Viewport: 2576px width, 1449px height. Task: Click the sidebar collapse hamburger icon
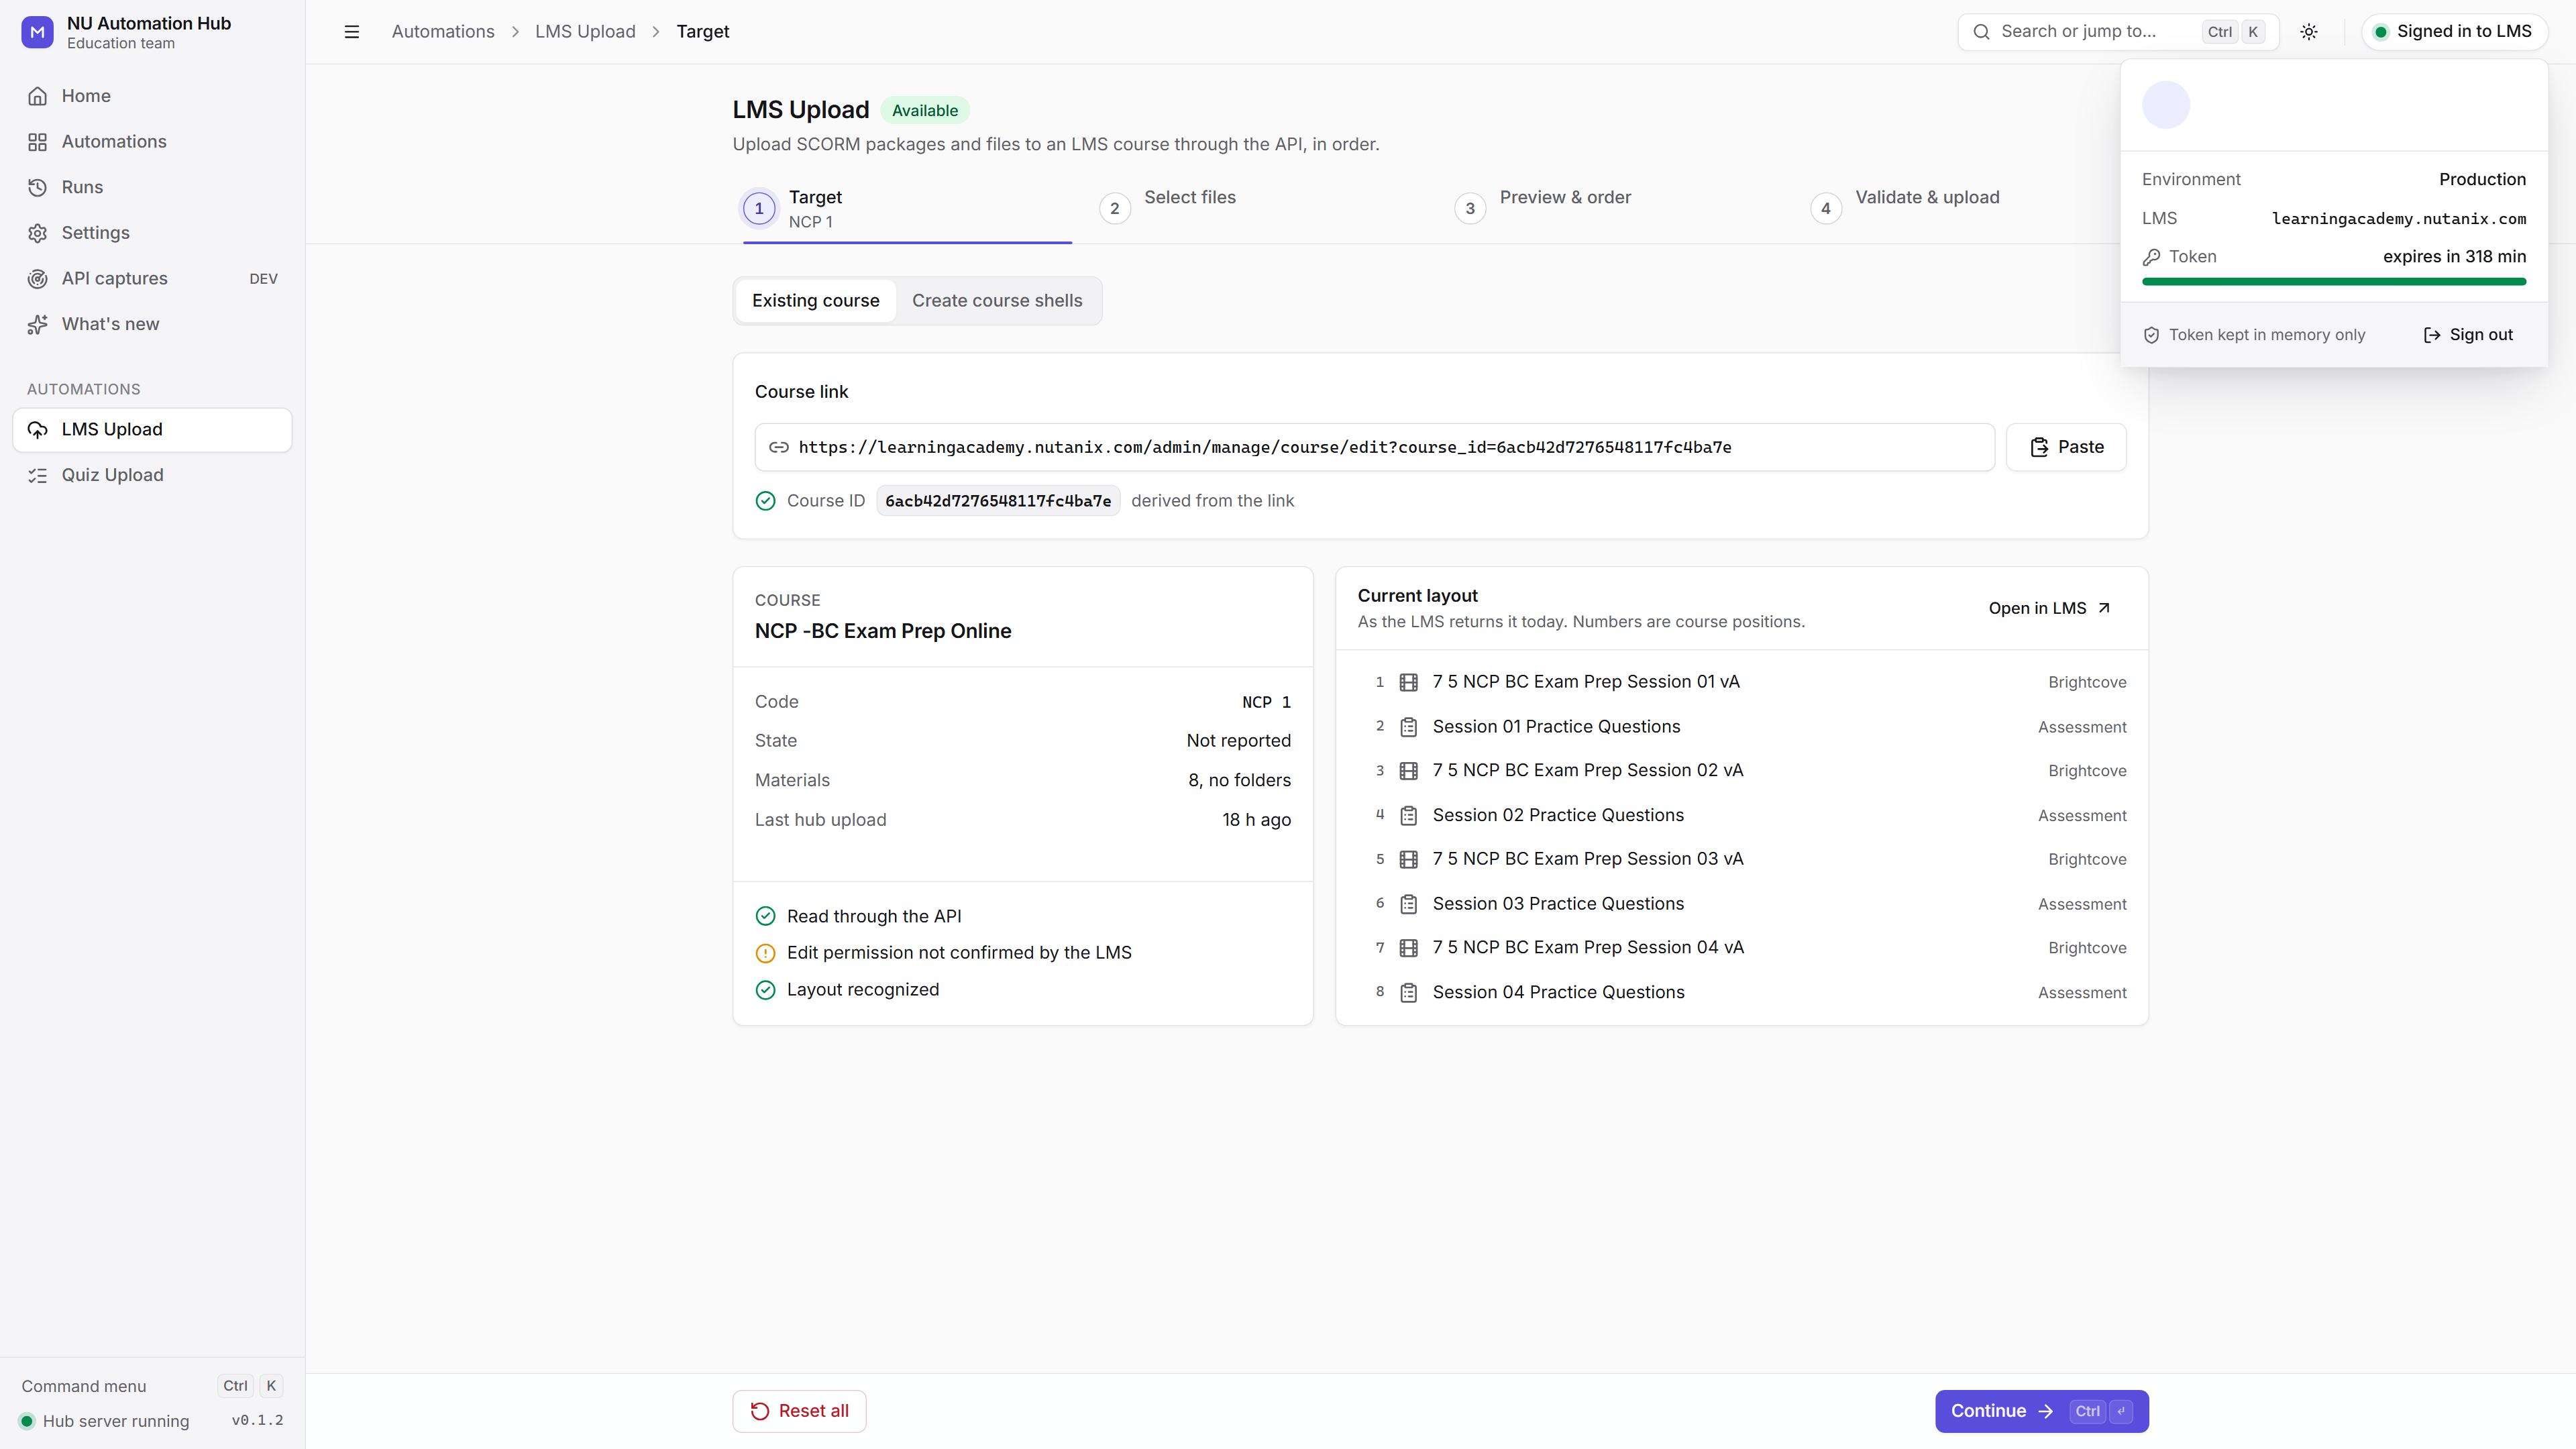(x=351, y=32)
